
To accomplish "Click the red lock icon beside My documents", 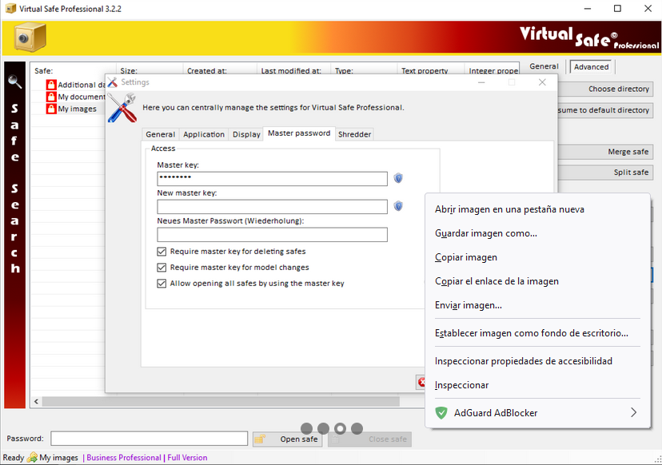I will pos(51,97).
